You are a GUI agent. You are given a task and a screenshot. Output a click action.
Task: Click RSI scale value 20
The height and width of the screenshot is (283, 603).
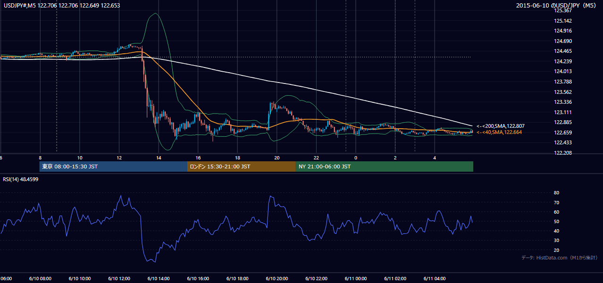coord(557,250)
